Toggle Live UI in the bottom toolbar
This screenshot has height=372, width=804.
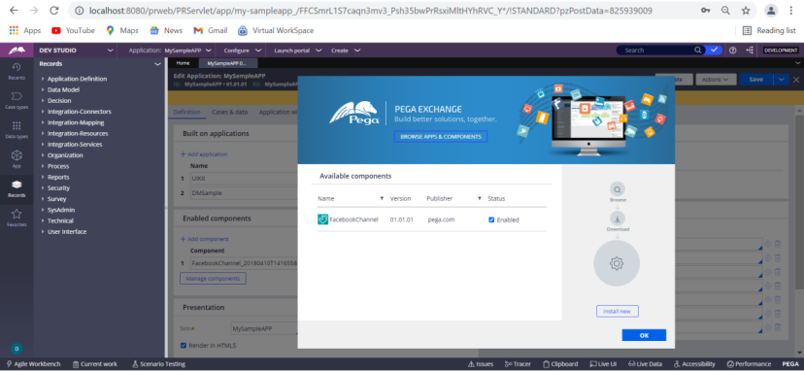[x=603, y=364]
